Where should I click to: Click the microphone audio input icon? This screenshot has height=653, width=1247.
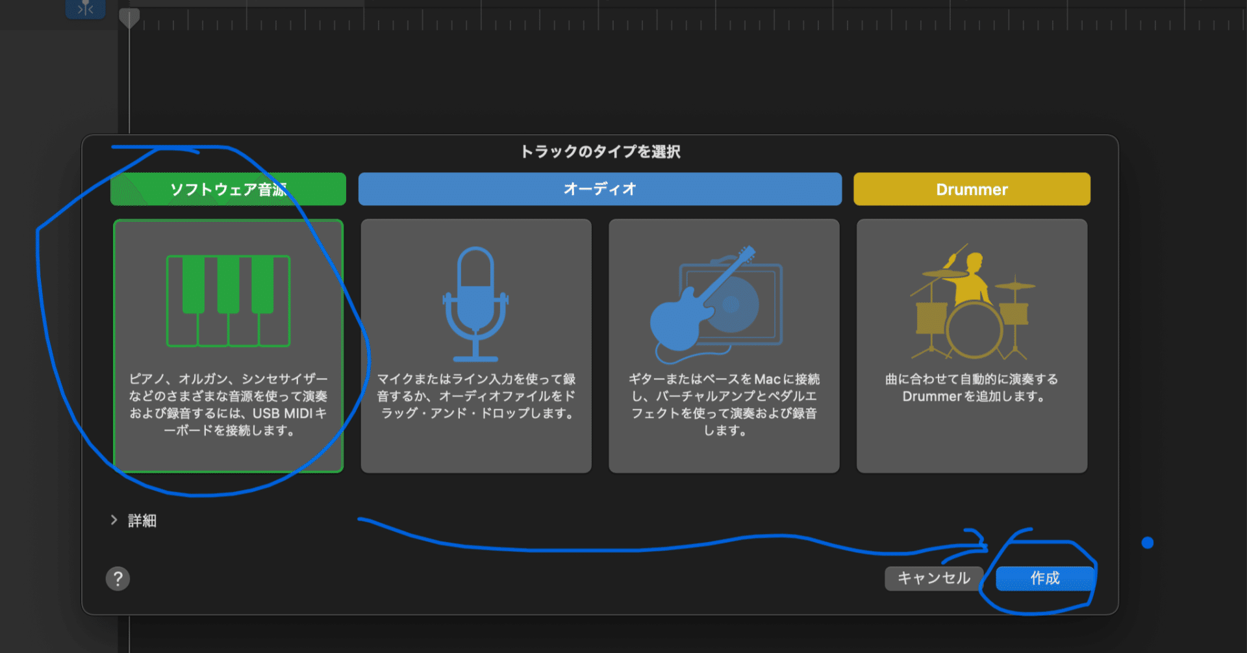(x=475, y=304)
